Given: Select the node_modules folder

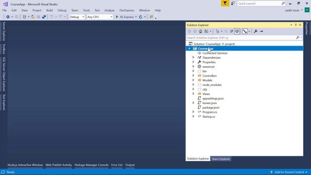Looking at the screenshot, I should 212,85.
